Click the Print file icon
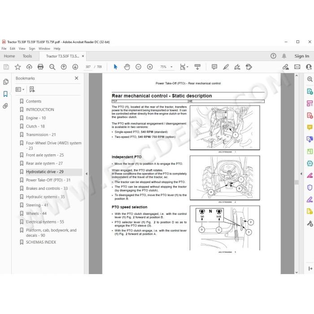This screenshot has width=314, height=314. [x=40, y=67]
